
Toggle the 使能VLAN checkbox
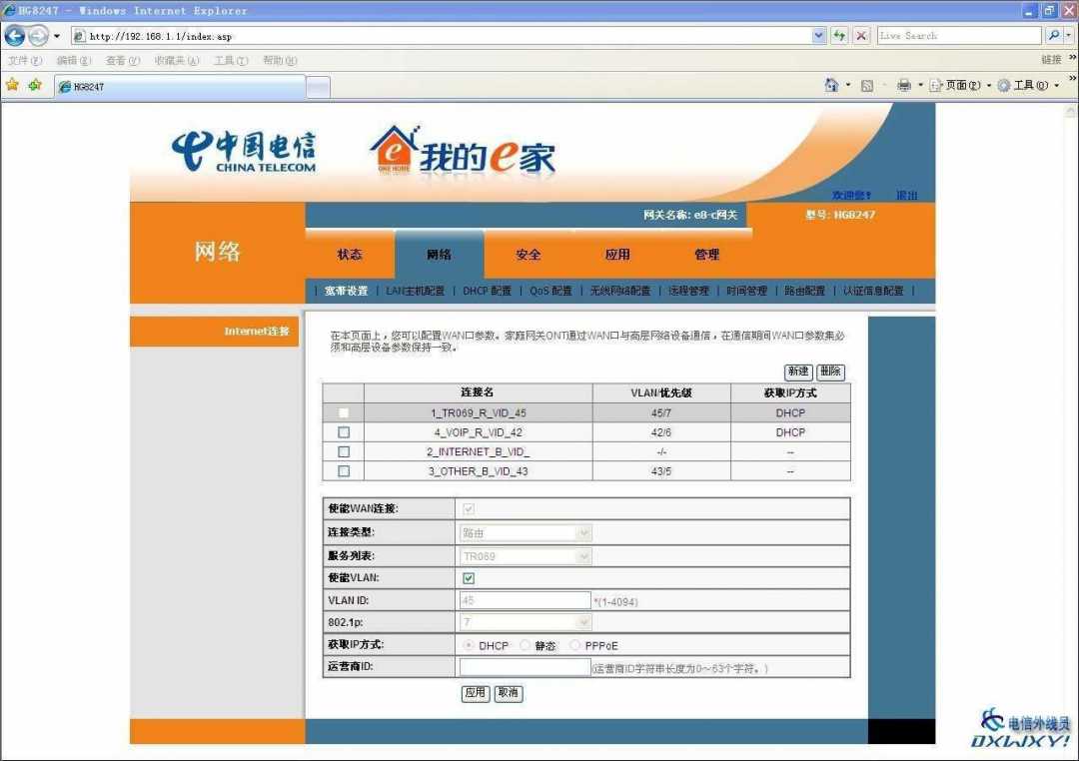pos(469,578)
